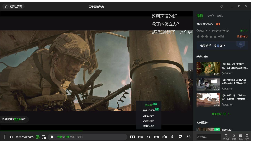This screenshot has height=141, width=254.
Task: Mute the volume speaker icon
Action: pos(165,137)
